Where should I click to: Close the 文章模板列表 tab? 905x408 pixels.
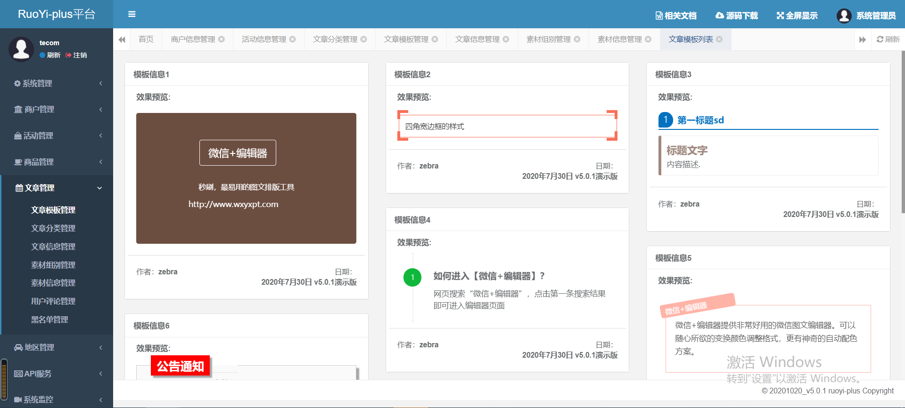(719, 39)
